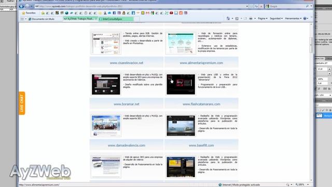This screenshot has width=332, height=187.
Task: Open the Página menu
Action: (262, 19)
